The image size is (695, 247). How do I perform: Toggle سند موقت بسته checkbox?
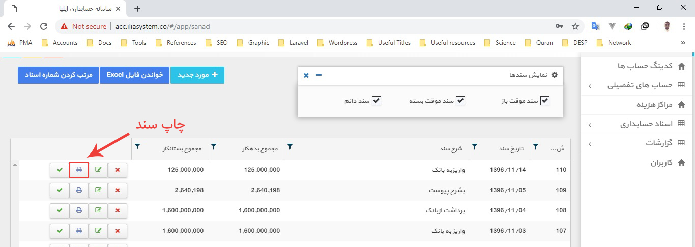(460, 101)
